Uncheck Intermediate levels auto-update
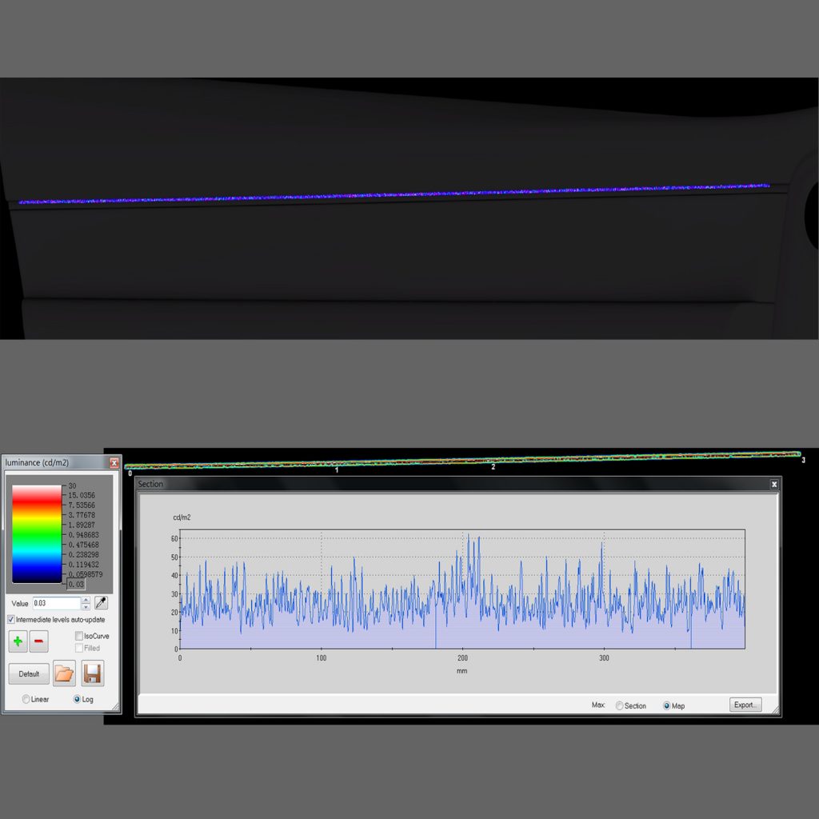The image size is (819, 819). [11, 620]
